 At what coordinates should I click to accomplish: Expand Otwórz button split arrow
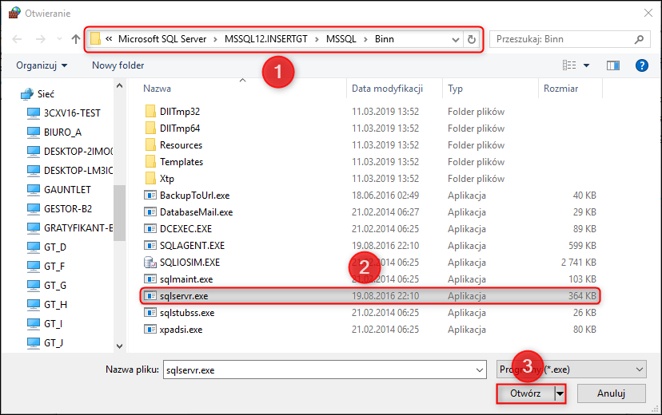(560, 393)
